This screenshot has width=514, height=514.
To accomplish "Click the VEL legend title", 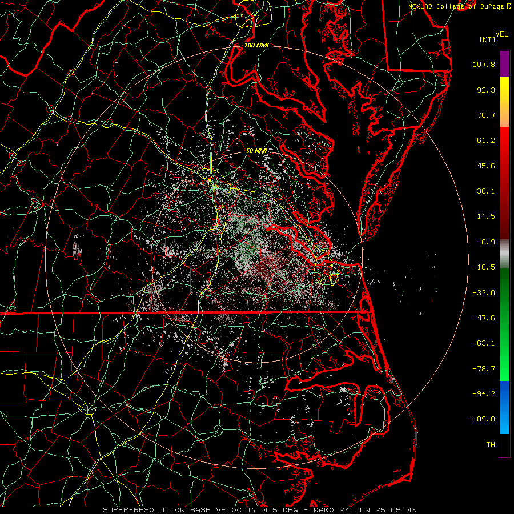I will point(501,34).
